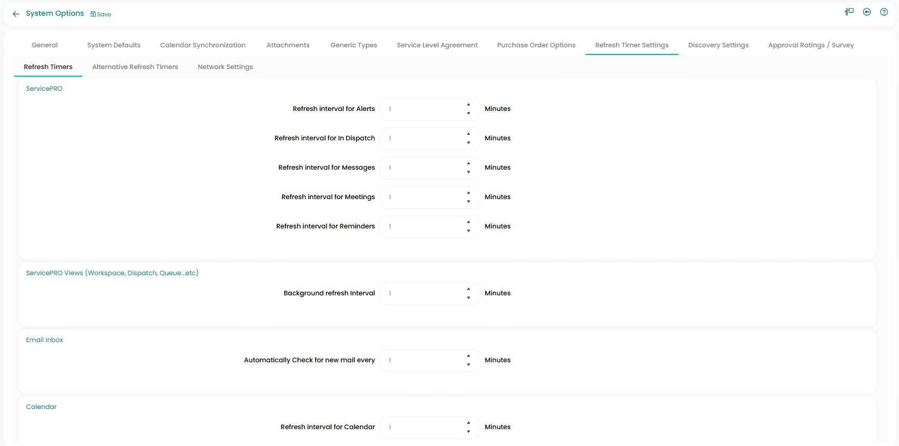Select the Purchase Order Options tab
This screenshot has width=899, height=446.
[x=536, y=45]
